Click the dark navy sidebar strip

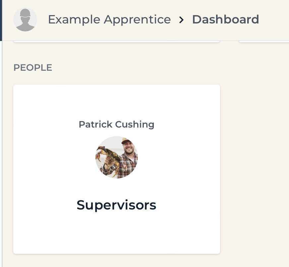1,20
